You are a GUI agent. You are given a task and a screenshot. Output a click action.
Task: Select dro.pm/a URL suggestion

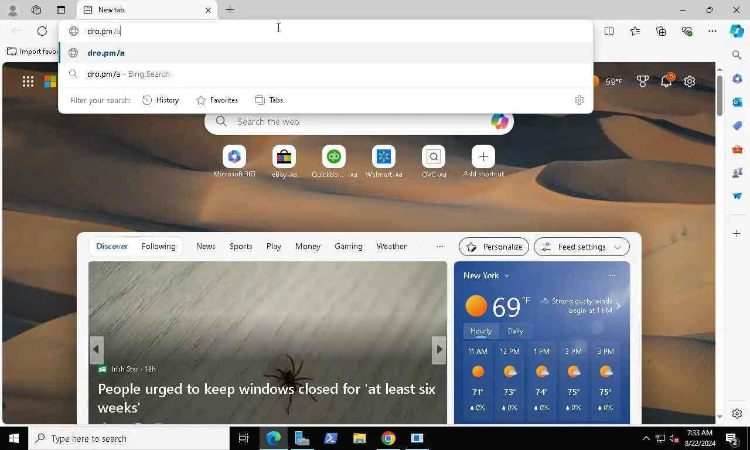click(326, 53)
